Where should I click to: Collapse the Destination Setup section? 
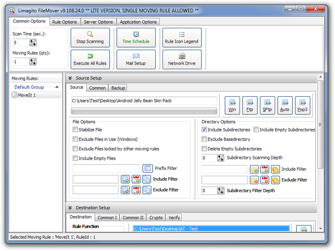(70, 208)
